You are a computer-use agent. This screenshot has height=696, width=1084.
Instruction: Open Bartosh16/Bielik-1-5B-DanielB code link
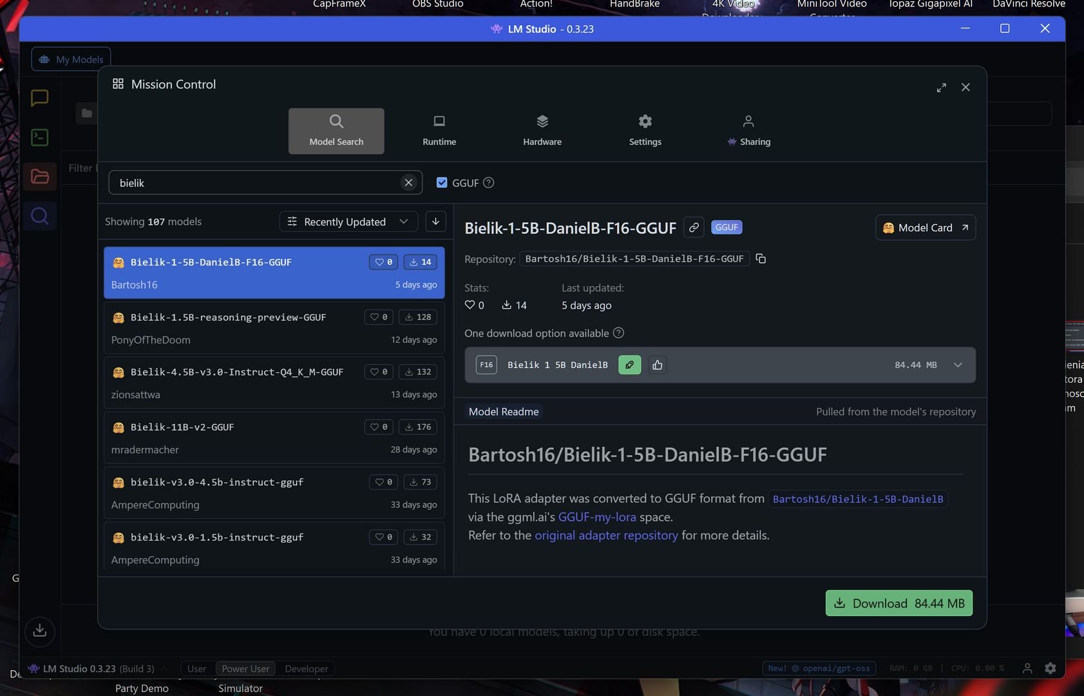pyautogui.click(x=858, y=499)
